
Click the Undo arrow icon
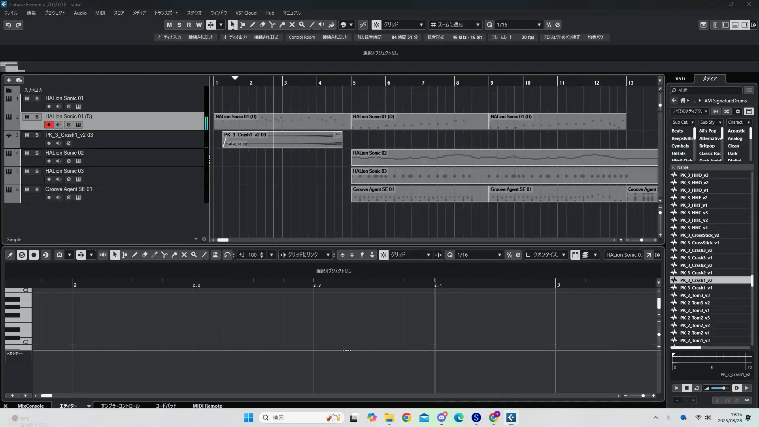8,25
